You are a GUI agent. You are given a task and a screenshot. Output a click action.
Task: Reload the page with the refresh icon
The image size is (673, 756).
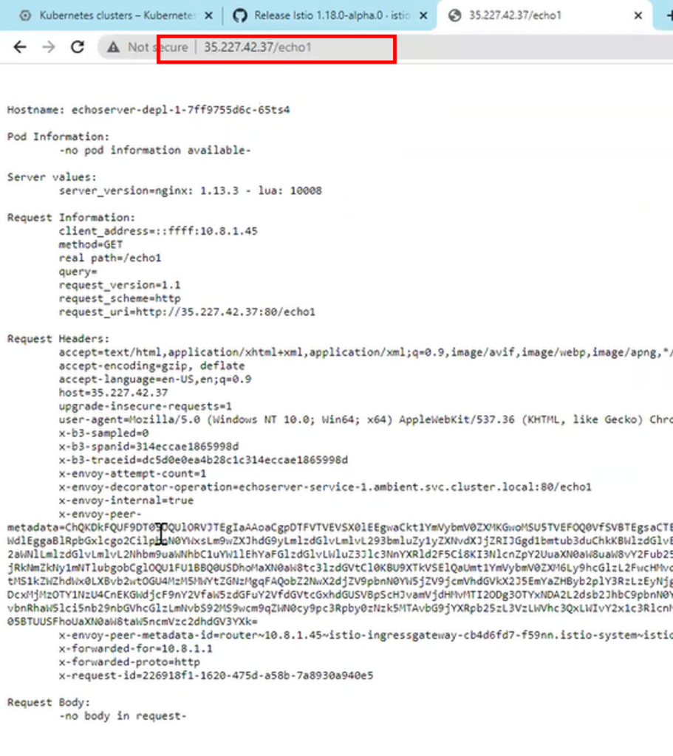pyautogui.click(x=78, y=47)
